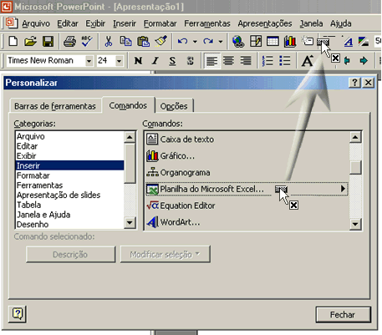Open the Editar menu
382x335 pixels.
pos(68,23)
